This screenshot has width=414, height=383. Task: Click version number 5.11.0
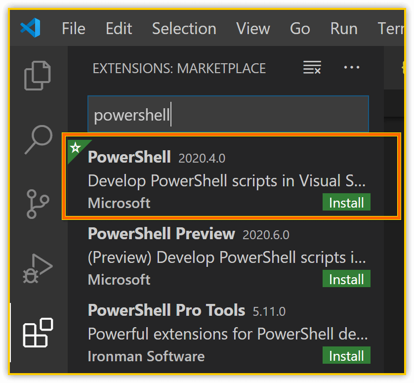[x=269, y=311]
